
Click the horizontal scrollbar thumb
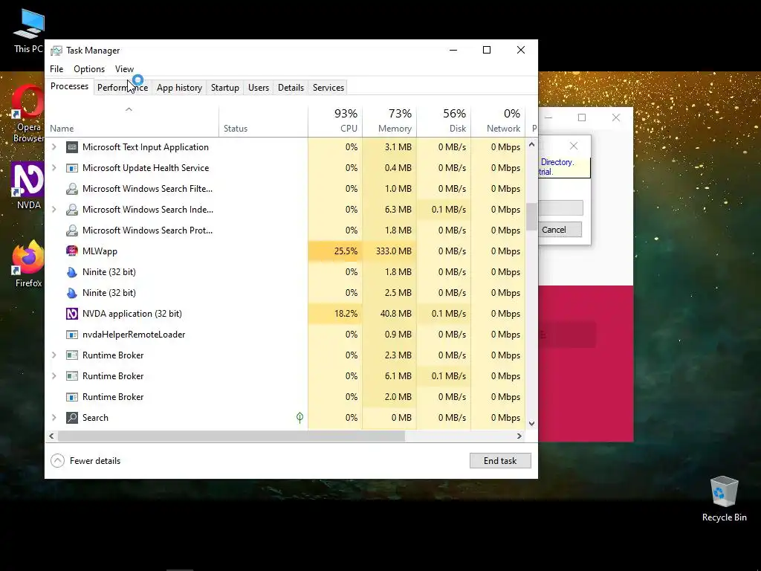click(231, 436)
